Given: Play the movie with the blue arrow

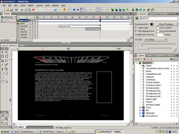Looking at the screenshot, I should point(78,10).
